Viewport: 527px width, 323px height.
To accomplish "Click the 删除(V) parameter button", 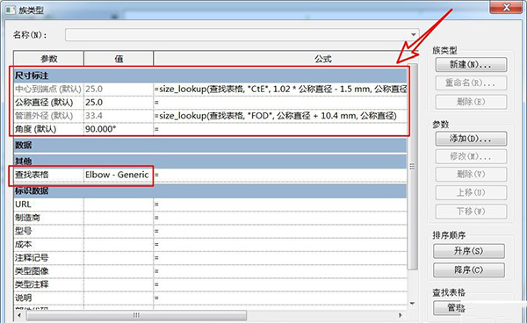I will pos(471,175).
